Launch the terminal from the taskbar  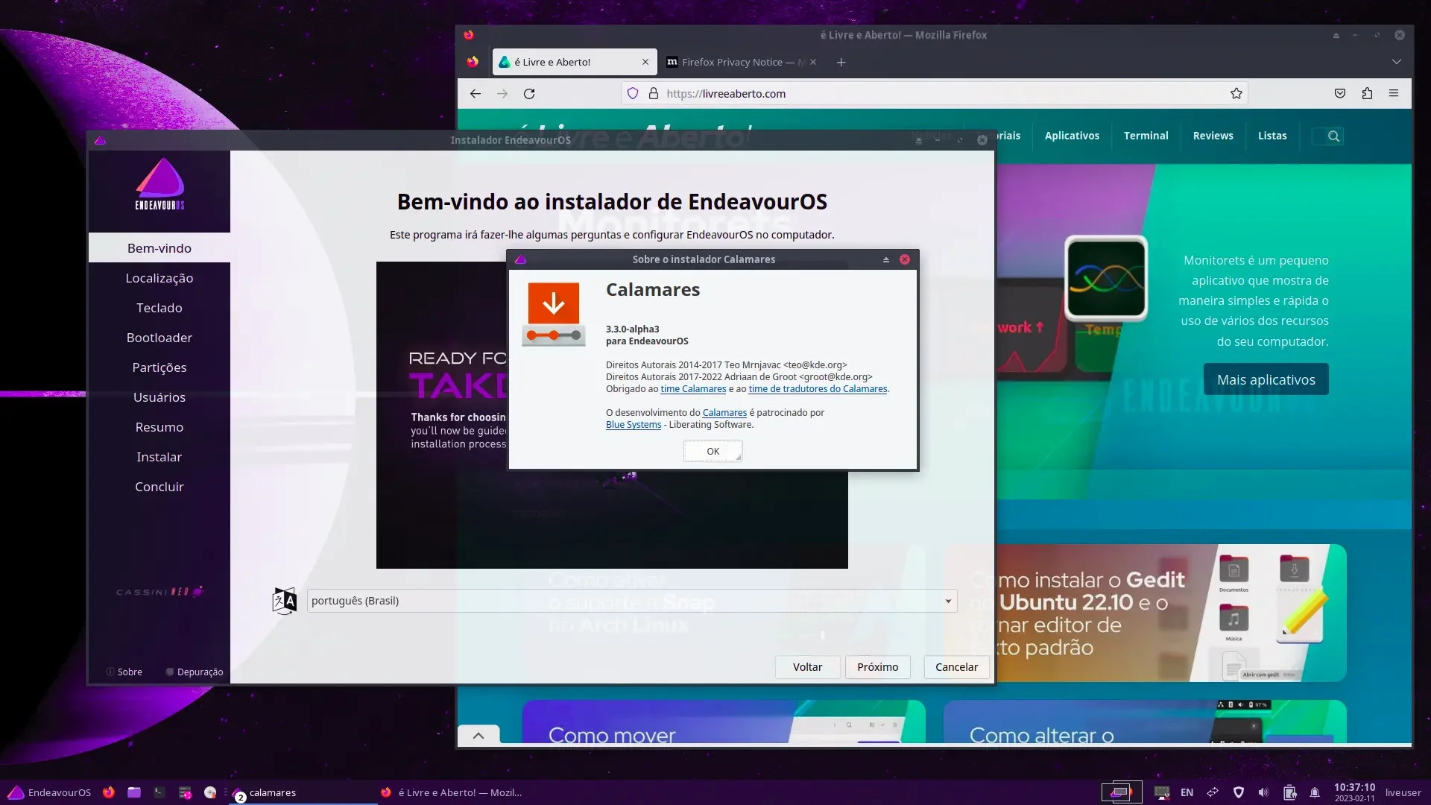click(x=159, y=792)
